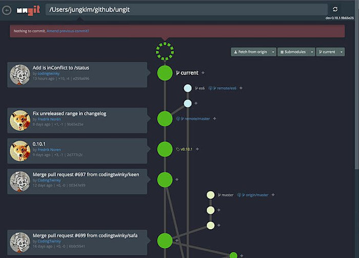
Task: Click the v0.10.1 tag label
Action: [184, 149]
